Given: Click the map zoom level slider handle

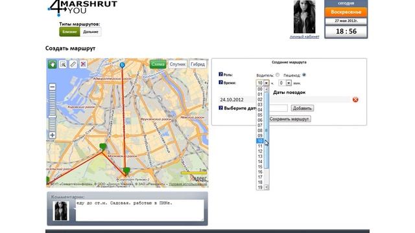Looking at the screenshot, I should (x=52, y=116).
